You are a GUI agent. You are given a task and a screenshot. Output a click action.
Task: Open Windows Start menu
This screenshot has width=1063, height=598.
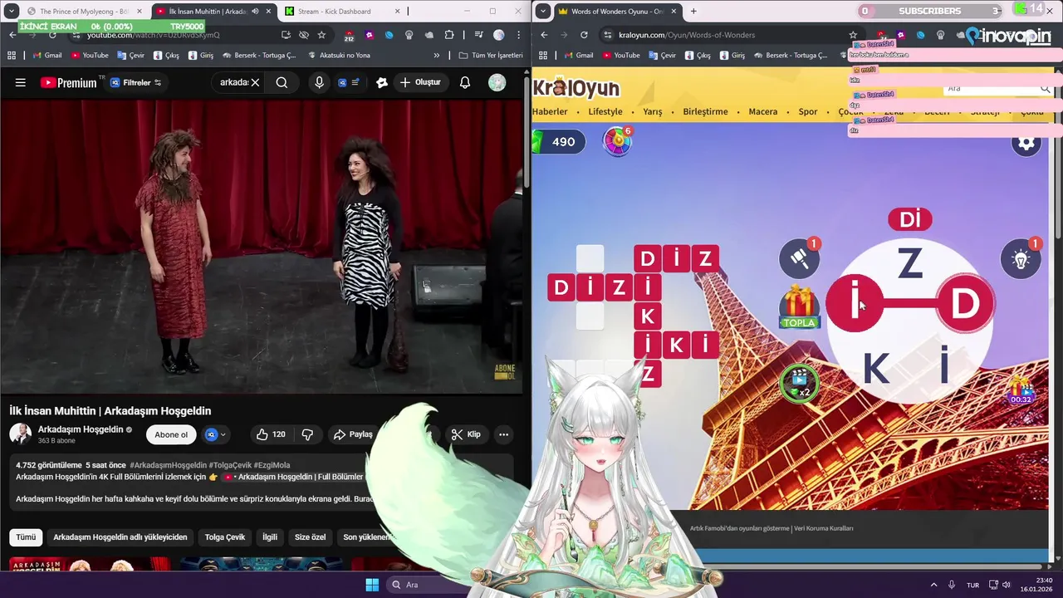[372, 585]
